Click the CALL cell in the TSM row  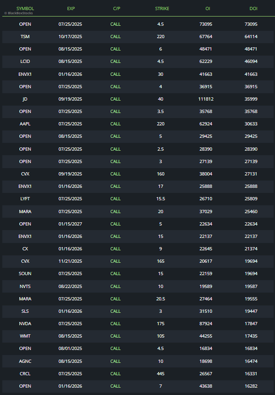point(115,37)
